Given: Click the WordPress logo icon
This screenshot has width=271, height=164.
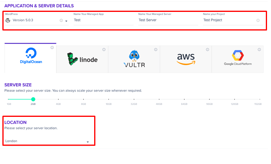Looking at the screenshot, I should click(x=8, y=20).
